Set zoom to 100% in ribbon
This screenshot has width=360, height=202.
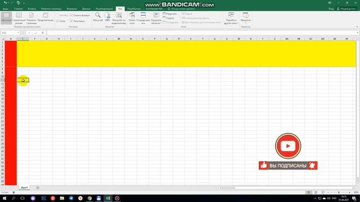[x=107, y=17]
